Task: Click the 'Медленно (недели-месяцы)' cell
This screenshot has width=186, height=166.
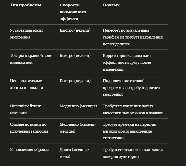Action: [x=78, y=128]
